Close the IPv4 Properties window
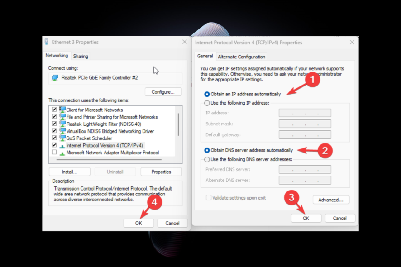 coord(352,42)
